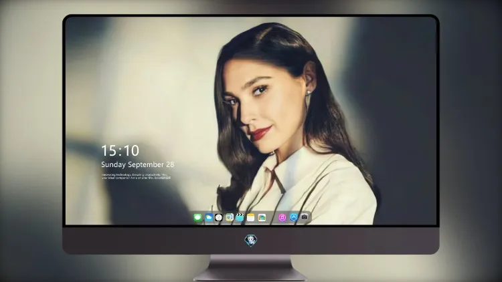Open the Weather app in the dock
The image size is (502, 282).
tap(208, 217)
